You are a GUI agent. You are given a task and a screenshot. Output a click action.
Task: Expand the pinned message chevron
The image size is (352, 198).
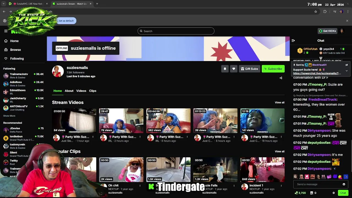[346, 71]
